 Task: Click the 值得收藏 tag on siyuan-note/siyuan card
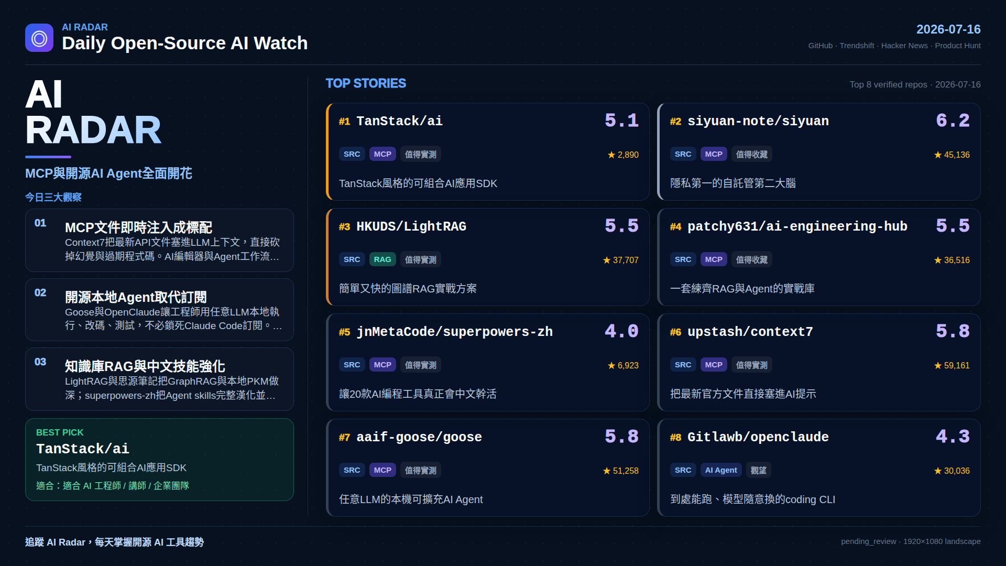752,154
